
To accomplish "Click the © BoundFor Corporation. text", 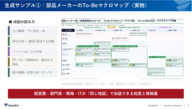I will [x=173, y=105].
